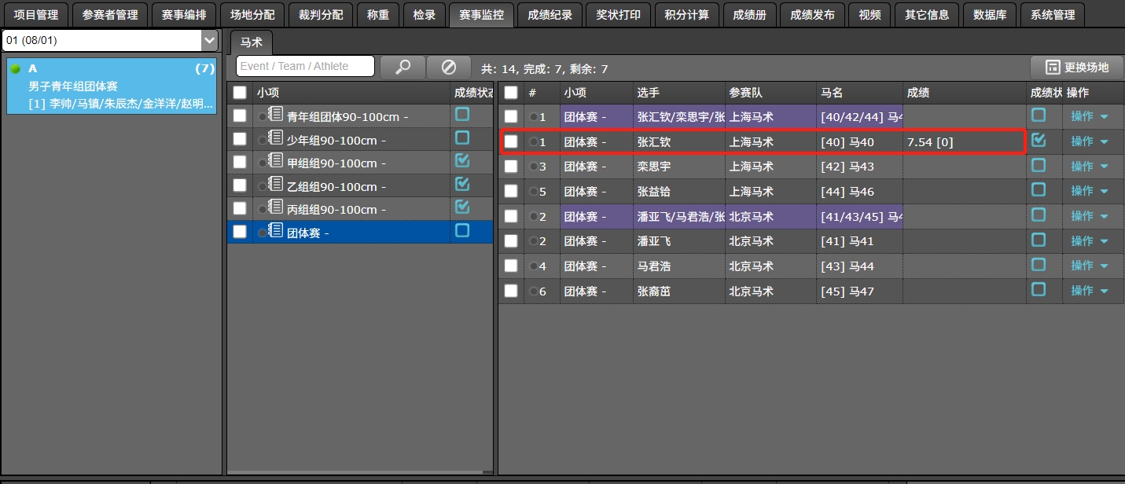Check the select-all box in 小项 list header
The height and width of the screenshot is (484, 1125).
tap(240, 92)
